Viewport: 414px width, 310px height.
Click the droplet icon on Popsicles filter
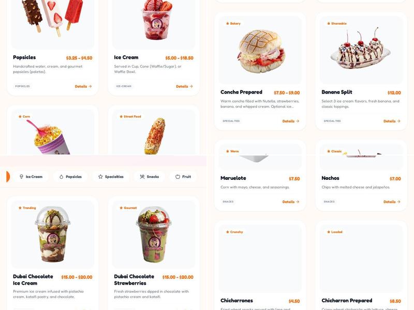click(61, 177)
